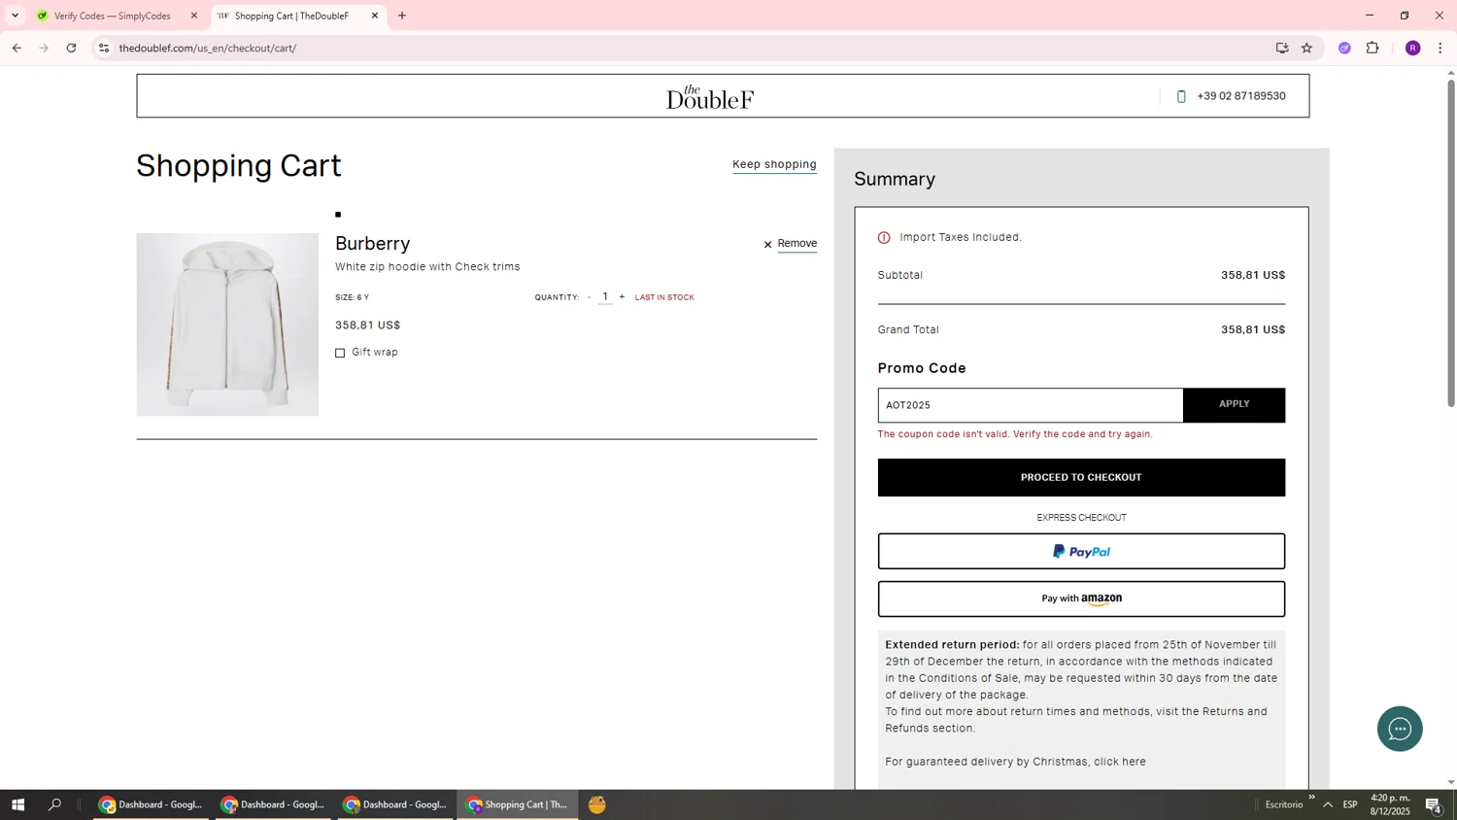Click the phone number +39 02 87189530
The image size is (1457, 820).
coord(1241,96)
